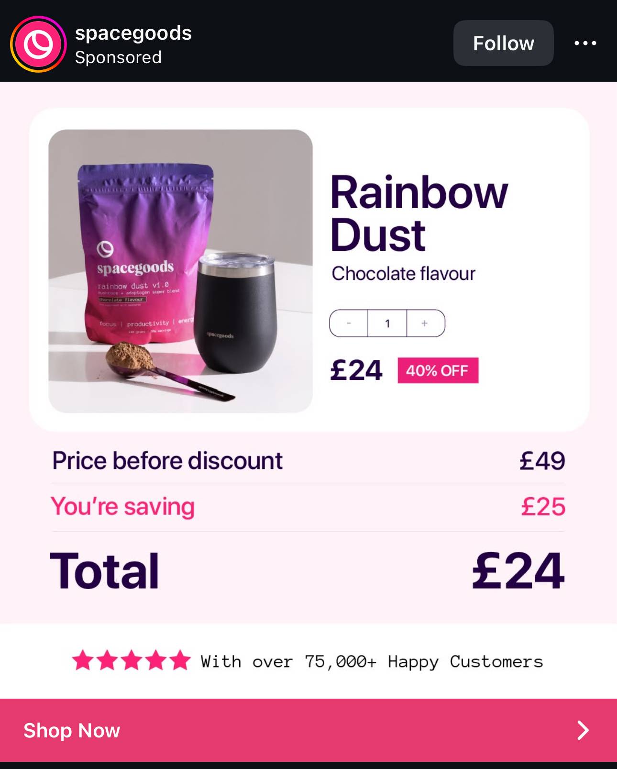
Task: Click the Sponsored label
Action: [118, 57]
